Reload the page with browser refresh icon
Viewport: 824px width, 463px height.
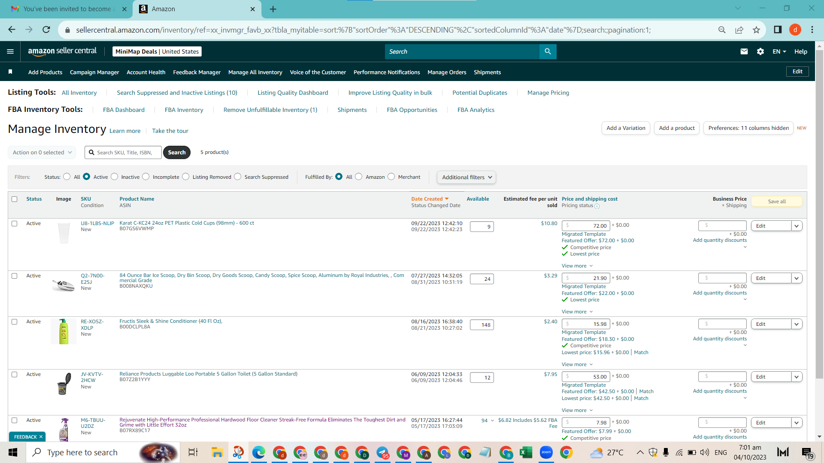tap(46, 30)
